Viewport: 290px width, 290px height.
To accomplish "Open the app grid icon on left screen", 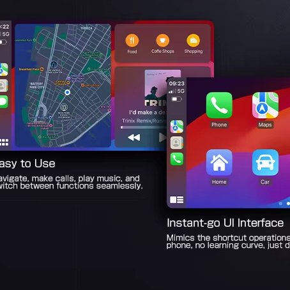I will [x=4, y=142].
